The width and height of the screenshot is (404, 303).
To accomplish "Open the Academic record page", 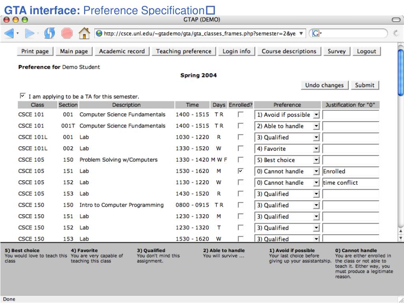I will tap(122, 51).
